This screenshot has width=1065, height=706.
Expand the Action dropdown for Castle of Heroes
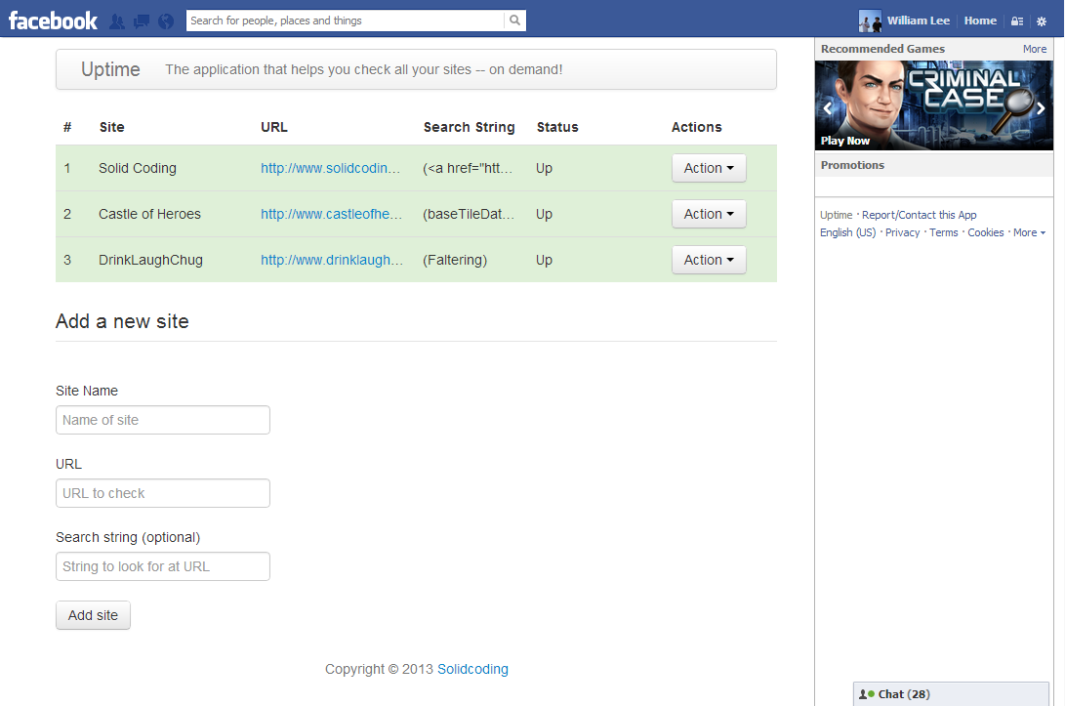tap(709, 214)
